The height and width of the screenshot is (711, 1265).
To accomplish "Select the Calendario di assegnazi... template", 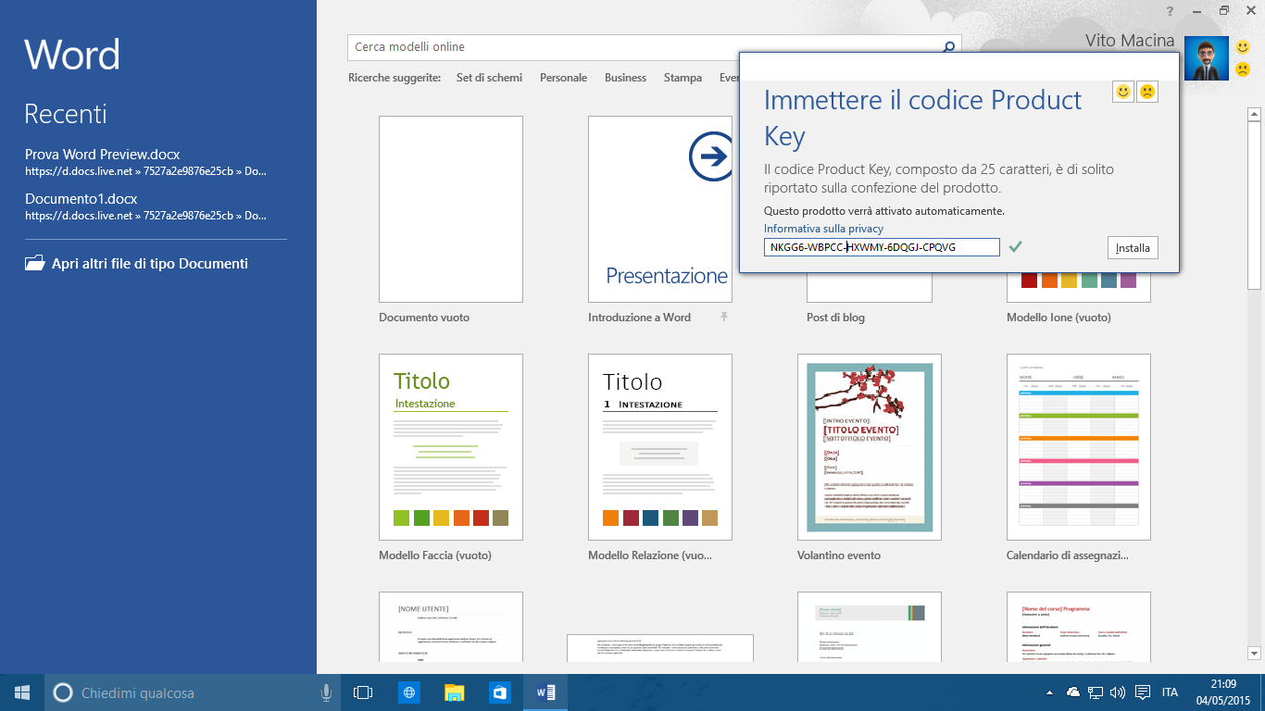I will 1079,447.
